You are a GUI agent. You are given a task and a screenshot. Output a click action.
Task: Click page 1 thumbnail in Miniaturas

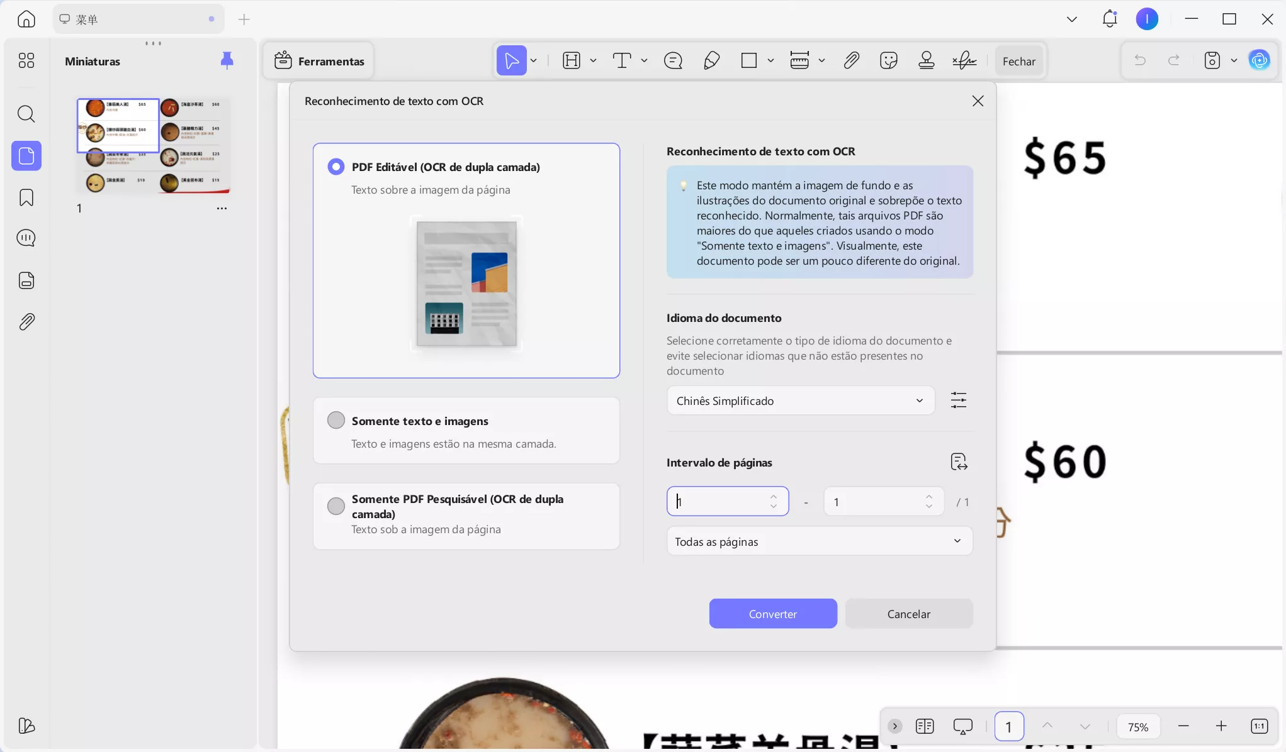pos(153,145)
